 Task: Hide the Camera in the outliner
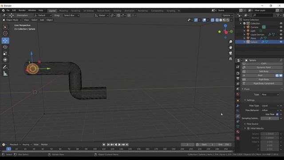281,27
